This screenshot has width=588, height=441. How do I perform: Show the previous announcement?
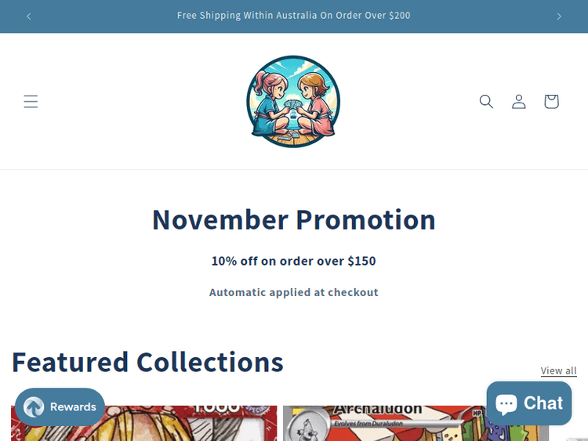point(29,16)
